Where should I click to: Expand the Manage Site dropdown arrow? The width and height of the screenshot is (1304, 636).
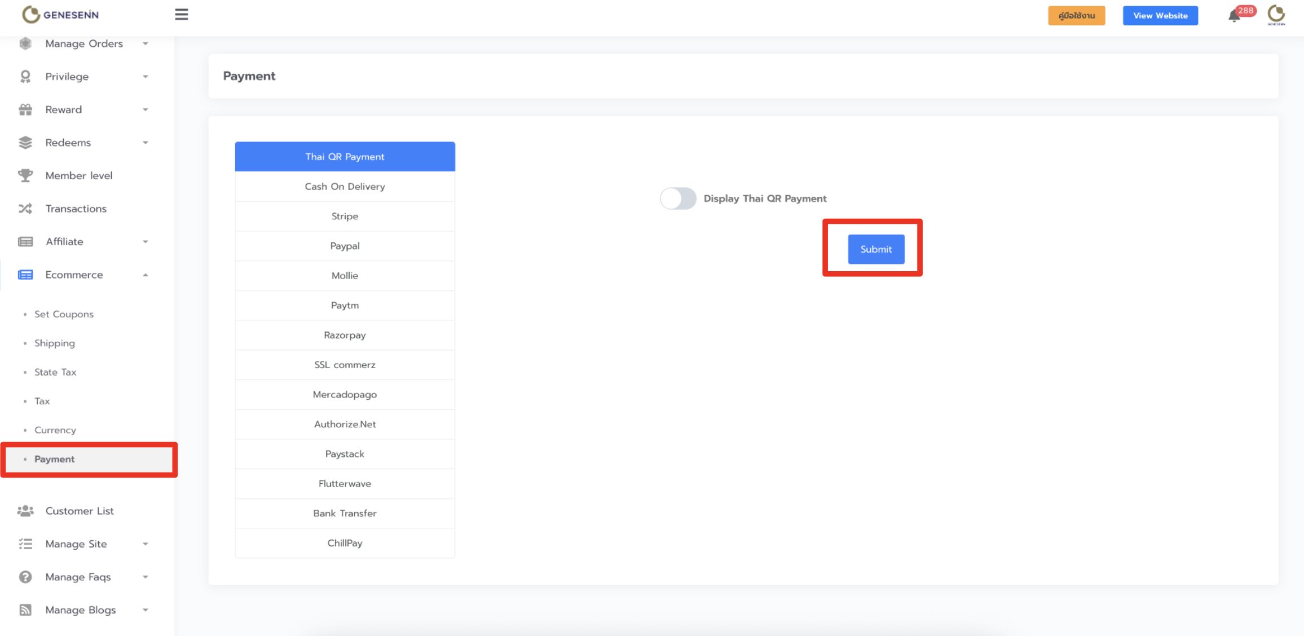click(146, 544)
